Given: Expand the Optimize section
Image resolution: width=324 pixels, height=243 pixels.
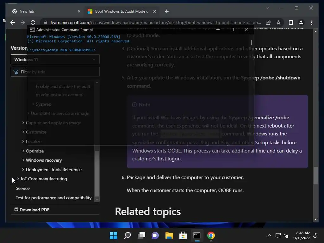Looking at the screenshot, I should pos(23,151).
